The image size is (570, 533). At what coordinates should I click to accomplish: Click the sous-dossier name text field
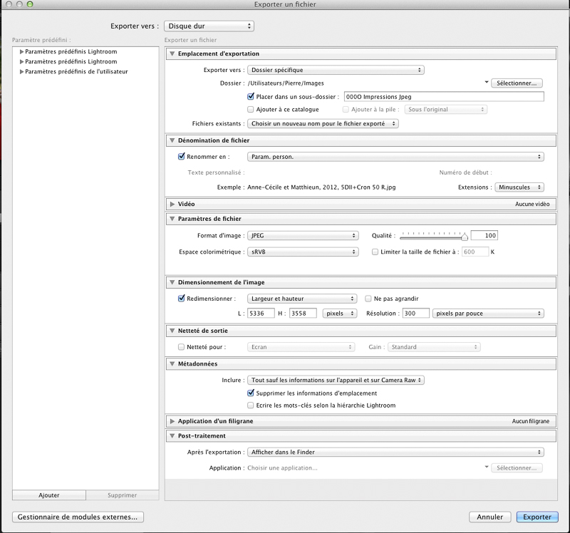click(442, 97)
